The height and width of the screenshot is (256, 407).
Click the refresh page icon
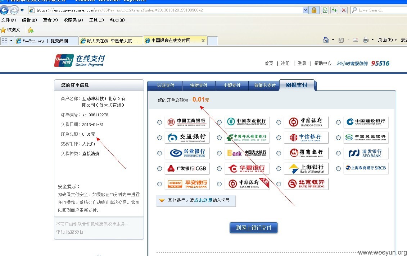tap(334, 10)
